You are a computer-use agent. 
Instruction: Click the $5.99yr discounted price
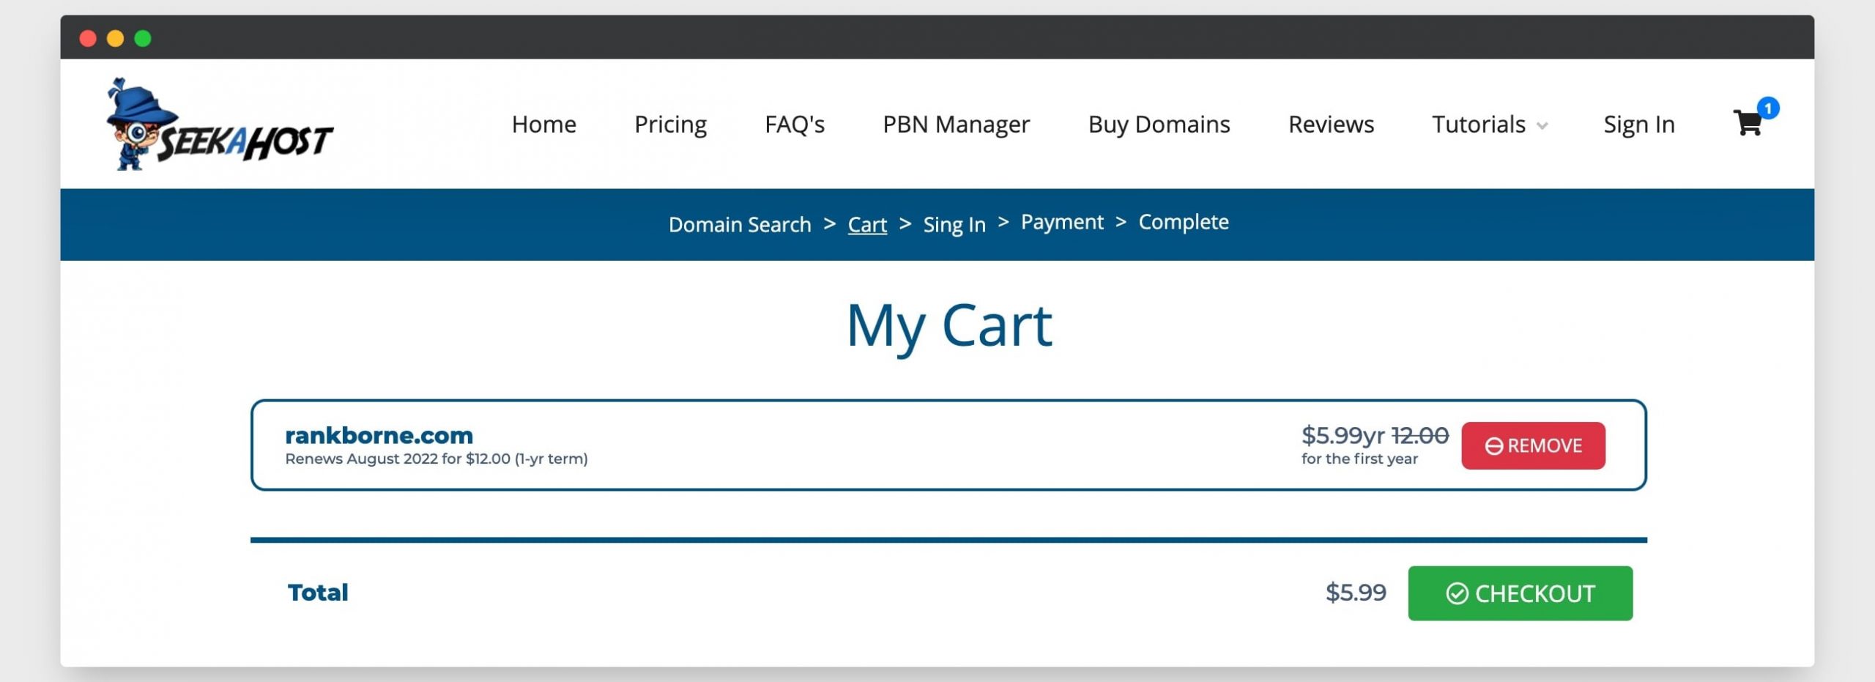pyautogui.click(x=1343, y=435)
